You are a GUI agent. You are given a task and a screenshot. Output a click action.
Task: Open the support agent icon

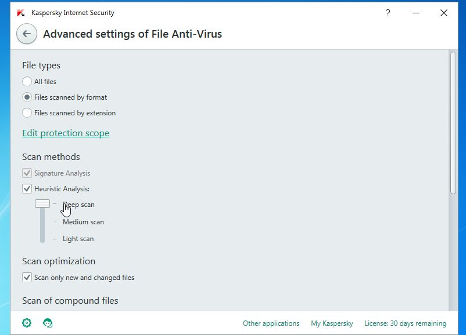[x=48, y=323]
